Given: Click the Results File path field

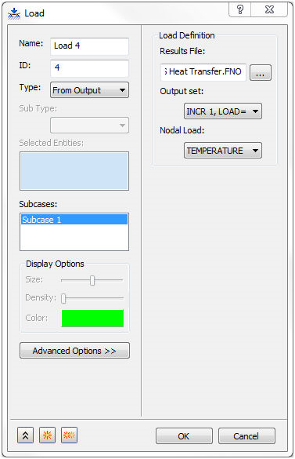Looking at the screenshot, I should [x=203, y=72].
